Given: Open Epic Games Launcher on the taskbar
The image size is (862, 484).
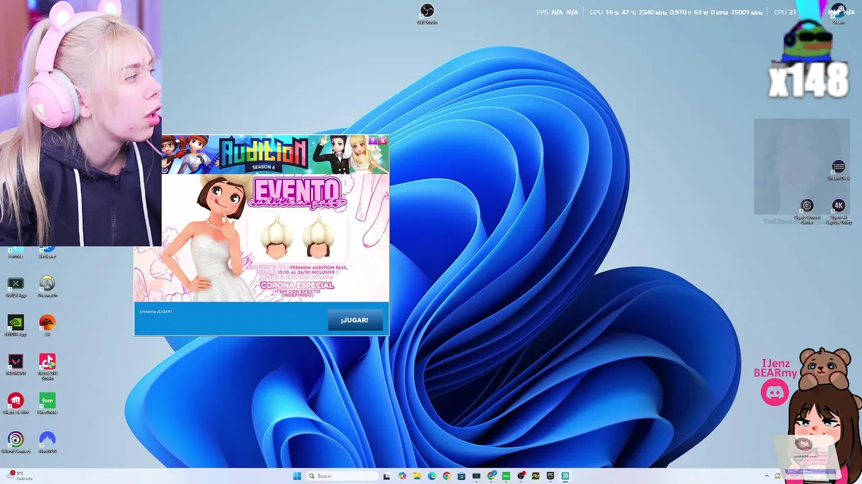Looking at the screenshot, I should pyautogui.click(x=550, y=476).
